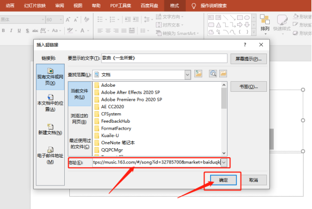The image size is (312, 209).
Task: Click the Cancel (取消) button
Action: tap(253, 180)
